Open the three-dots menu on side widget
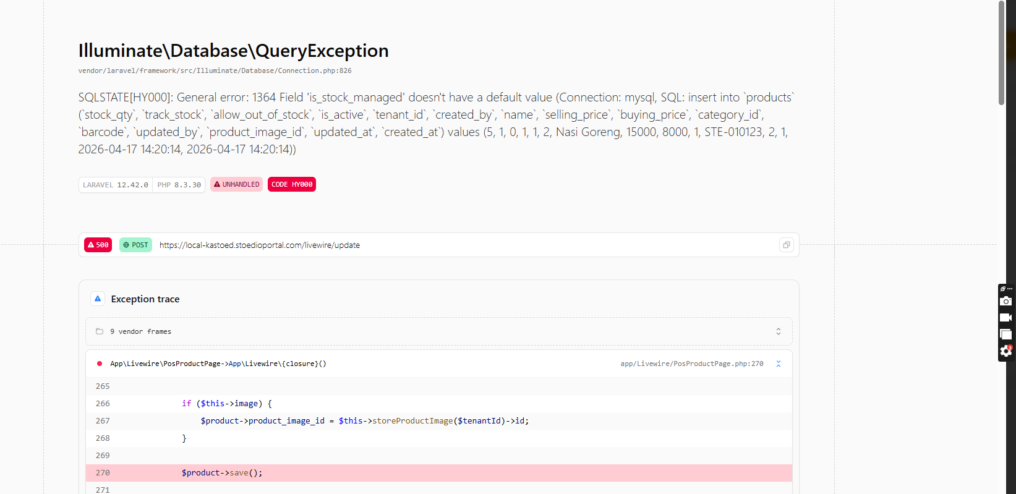This screenshot has height=494, width=1016. click(x=1010, y=289)
